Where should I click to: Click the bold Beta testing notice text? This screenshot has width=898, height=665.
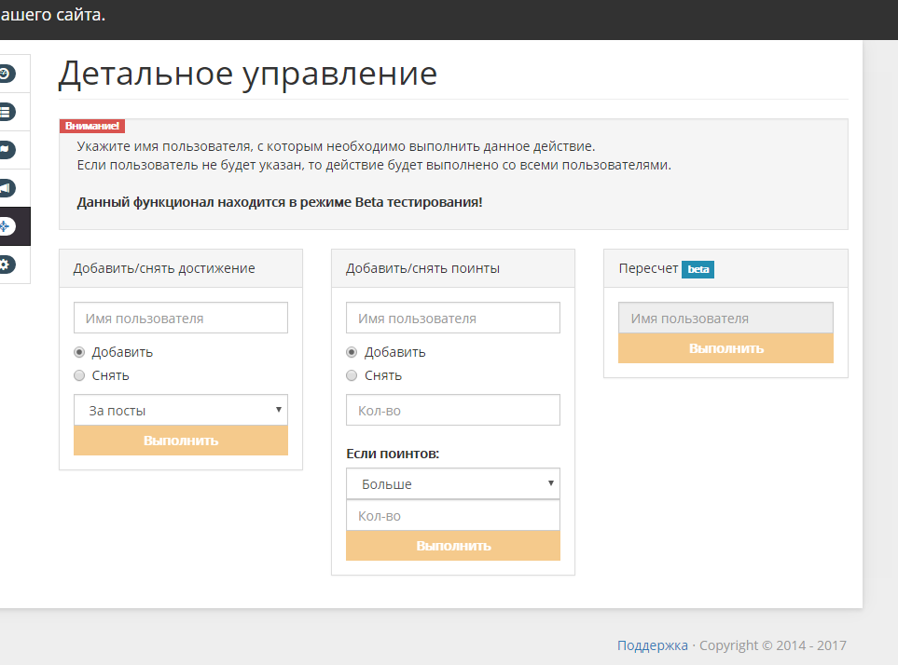[280, 202]
